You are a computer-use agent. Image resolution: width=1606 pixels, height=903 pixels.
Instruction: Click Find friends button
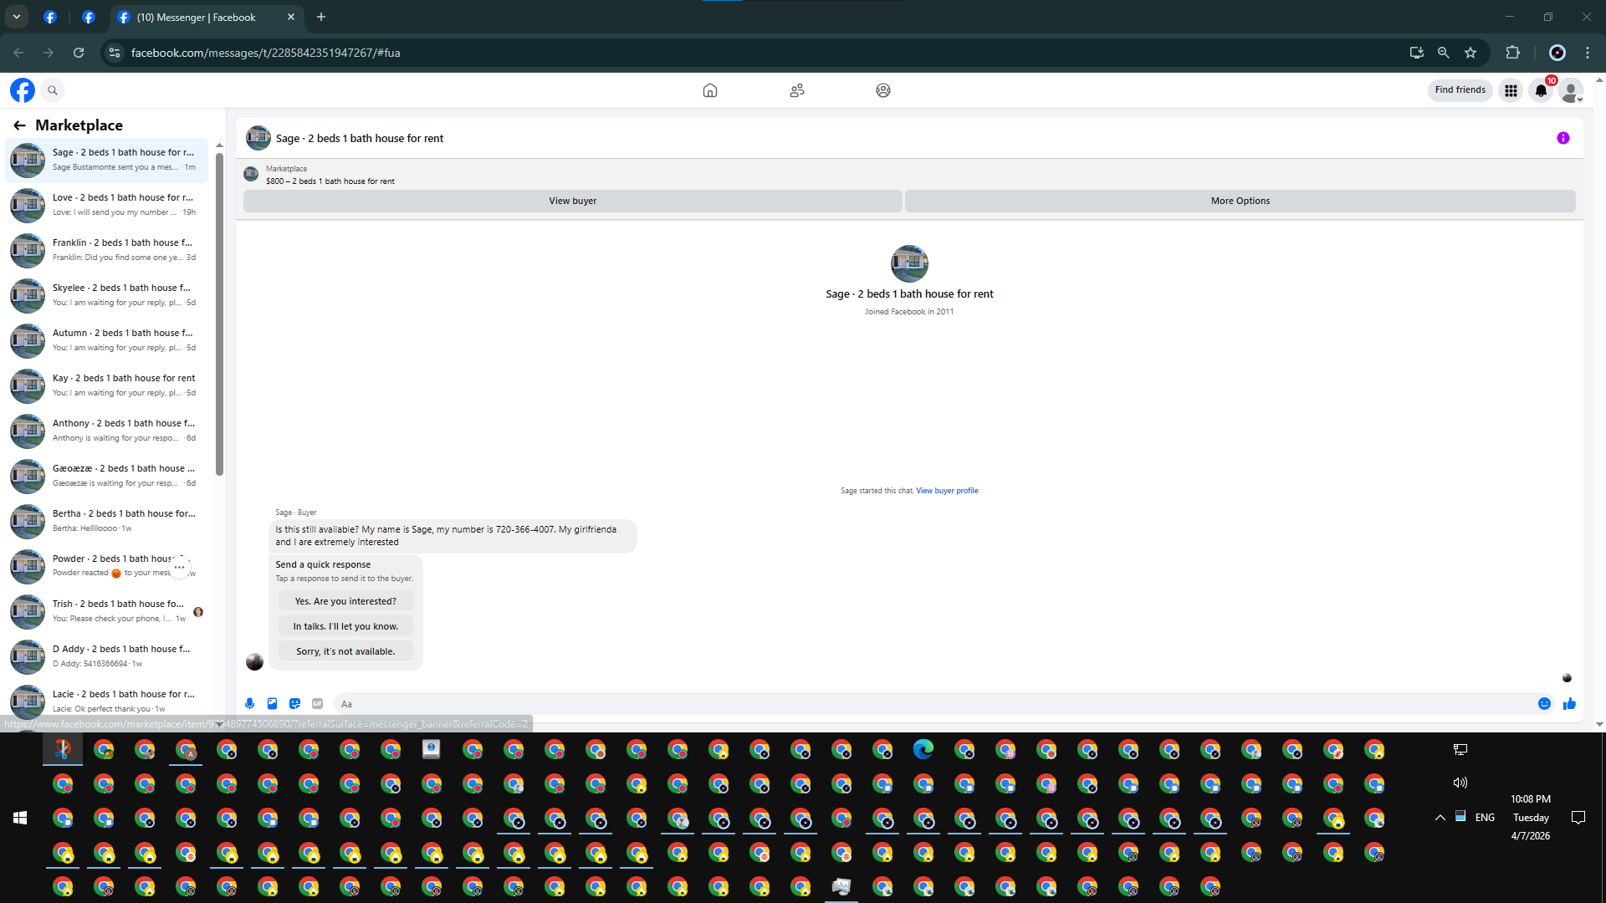pos(1460,90)
